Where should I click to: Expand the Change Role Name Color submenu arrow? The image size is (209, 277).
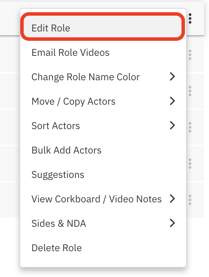(x=172, y=77)
